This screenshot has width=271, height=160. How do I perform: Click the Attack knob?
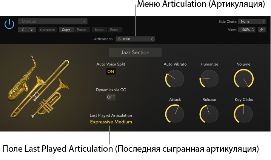click(174, 114)
